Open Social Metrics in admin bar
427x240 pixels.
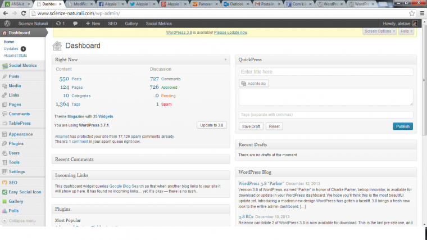coord(159,24)
